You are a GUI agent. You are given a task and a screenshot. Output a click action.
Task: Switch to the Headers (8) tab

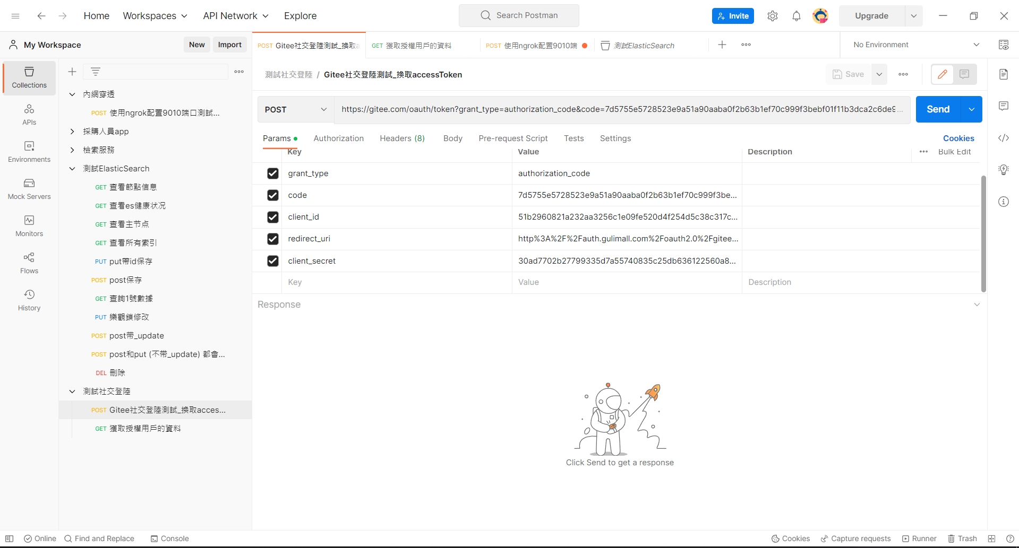pos(402,138)
